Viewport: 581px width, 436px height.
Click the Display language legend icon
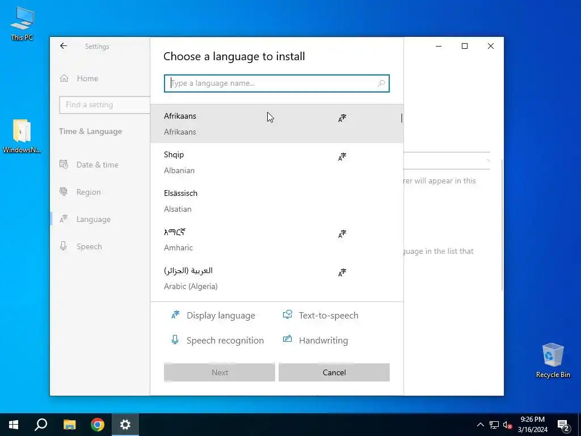pyautogui.click(x=175, y=315)
